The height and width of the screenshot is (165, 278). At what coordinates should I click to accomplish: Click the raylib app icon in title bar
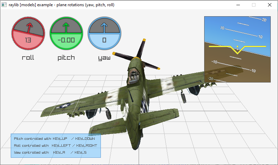4,5
